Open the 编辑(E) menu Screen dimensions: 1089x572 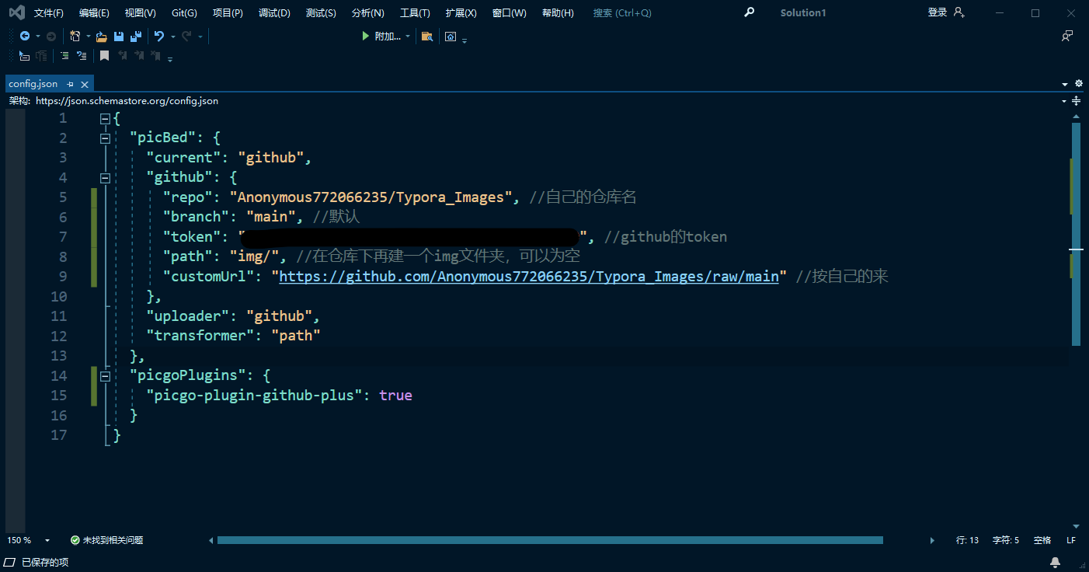point(94,13)
